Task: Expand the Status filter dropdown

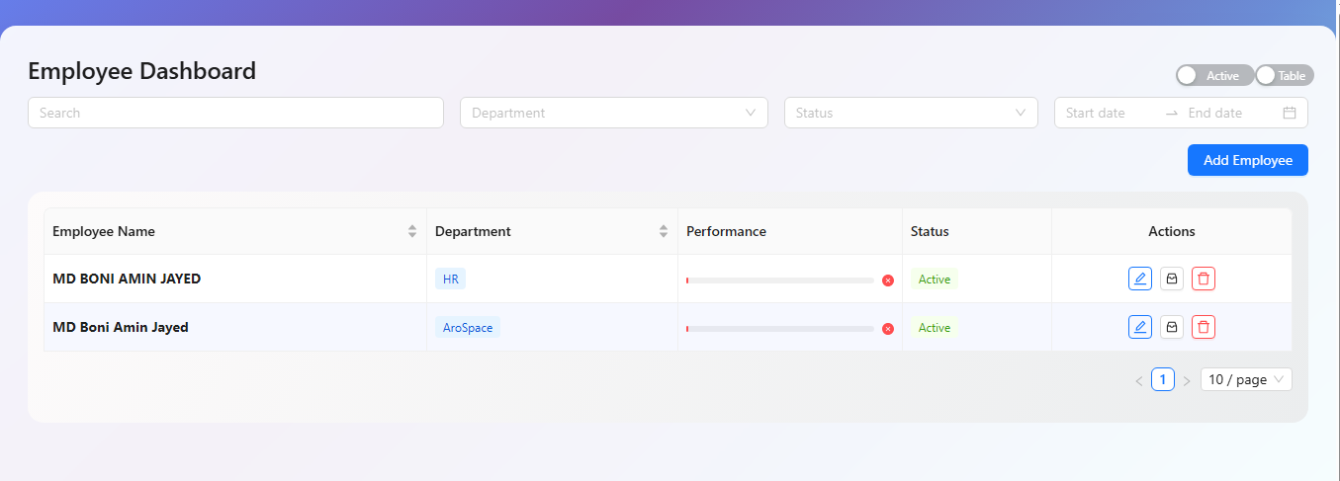Action: pos(910,113)
